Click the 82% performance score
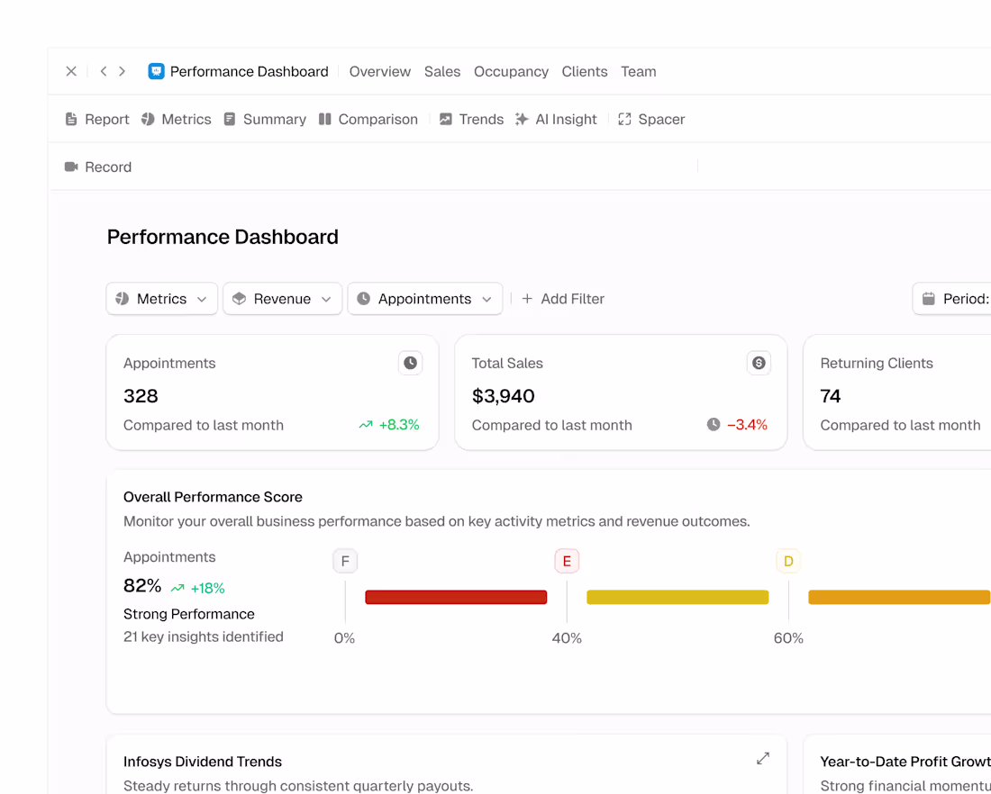This screenshot has height=794, width=991. (142, 585)
